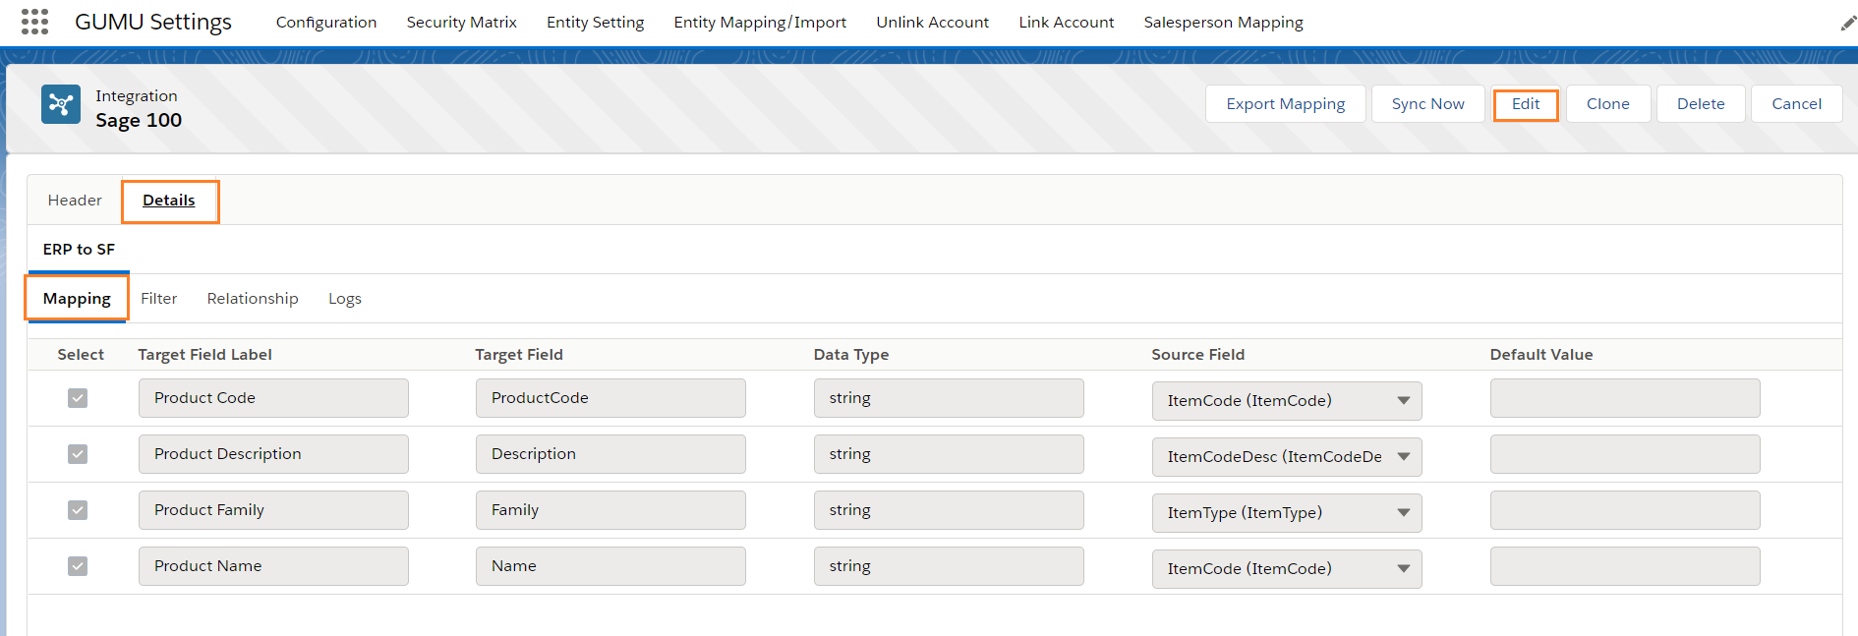The height and width of the screenshot is (636, 1858).
Task: Click the Select column header
Action: 81,355
